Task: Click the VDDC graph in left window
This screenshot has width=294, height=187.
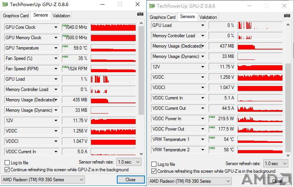Action: point(113,131)
